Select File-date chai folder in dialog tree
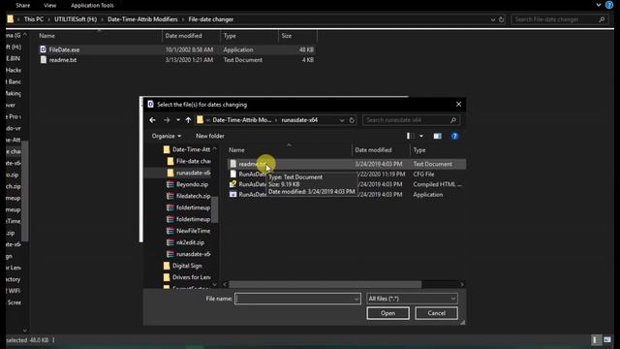 click(194, 161)
